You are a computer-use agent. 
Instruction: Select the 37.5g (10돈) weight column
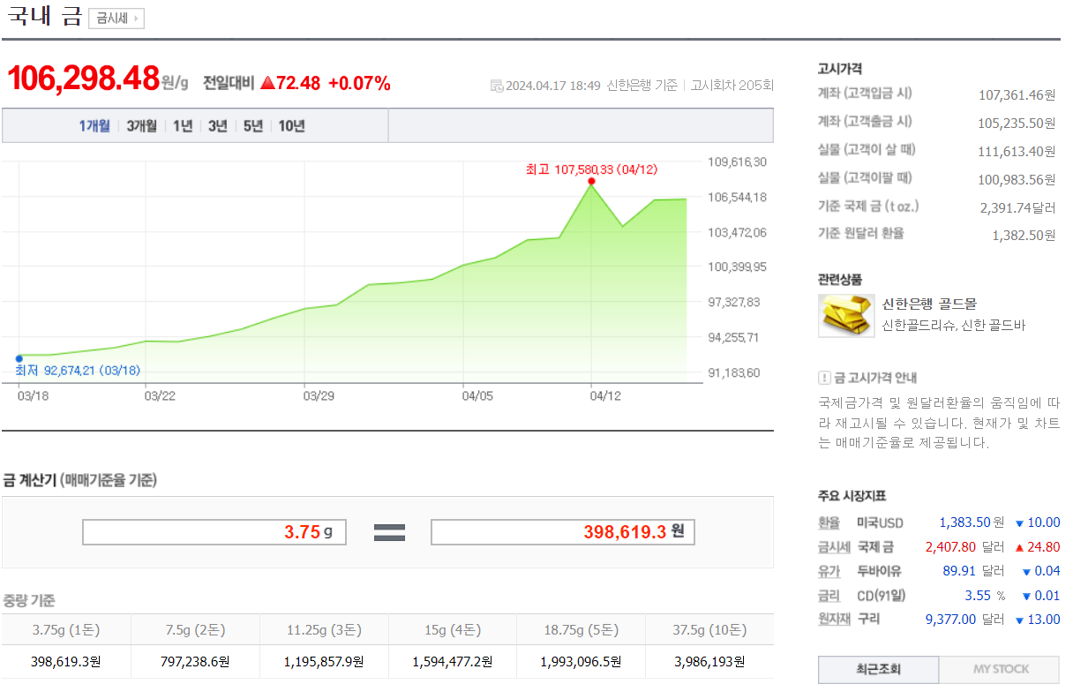tap(709, 630)
